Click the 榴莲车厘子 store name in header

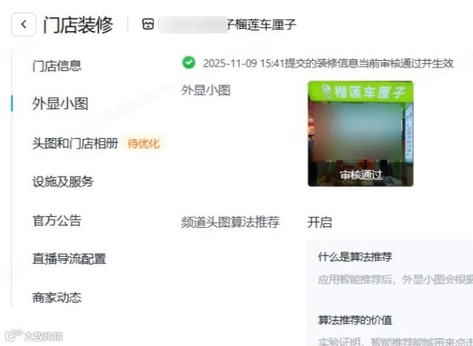coord(261,25)
